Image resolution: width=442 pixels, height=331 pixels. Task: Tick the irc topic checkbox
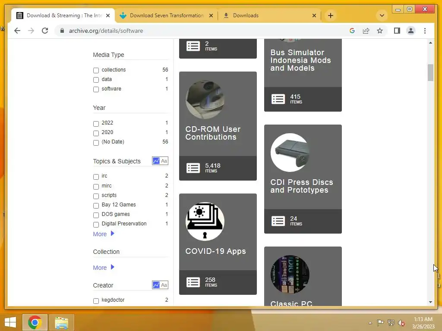[96, 177]
